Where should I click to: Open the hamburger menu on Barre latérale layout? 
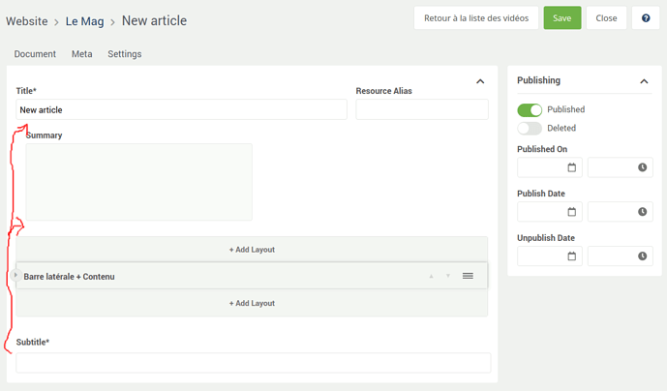pyautogui.click(x=468, y=276)
